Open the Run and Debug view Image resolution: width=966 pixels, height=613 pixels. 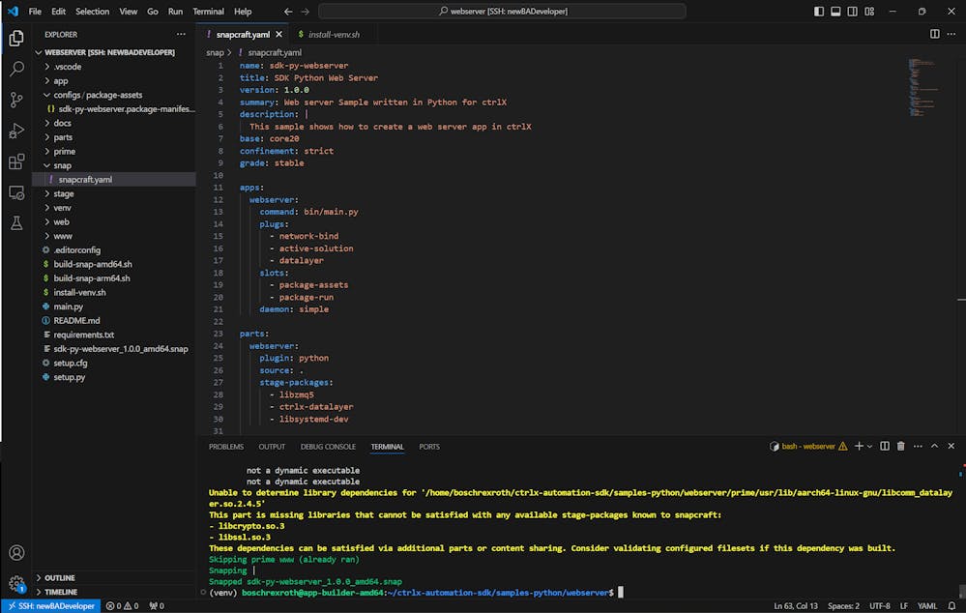click(x=15, y=131)
